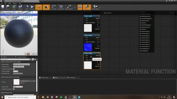177x99 pixels.
Task: Open the Window menu
Action: (15, 3)
